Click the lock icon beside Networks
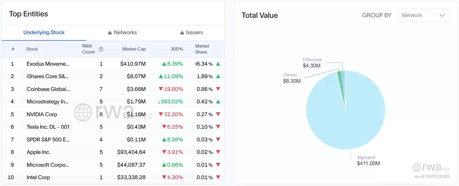Screen dimensions: 459x186 click(110, 33)
